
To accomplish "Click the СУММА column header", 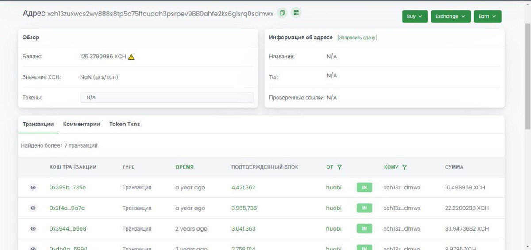I will point(454,167).
